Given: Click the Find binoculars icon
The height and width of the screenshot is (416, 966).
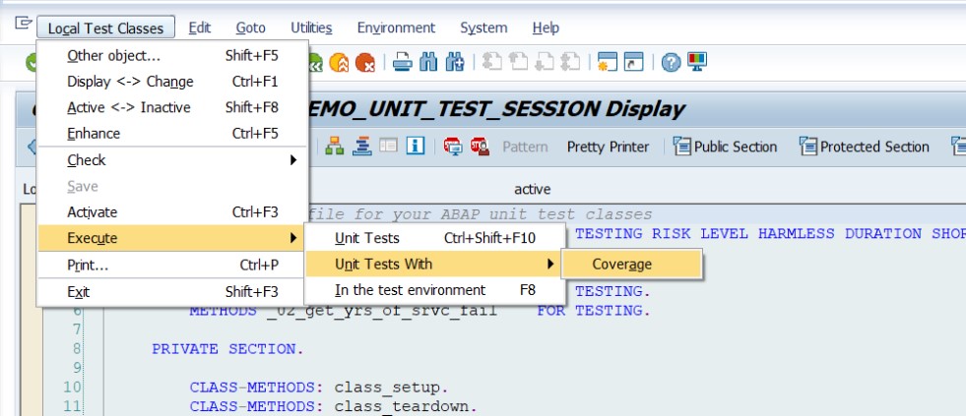Looking at the screenshot, I should pyautogui.click(x=428, y=62).
